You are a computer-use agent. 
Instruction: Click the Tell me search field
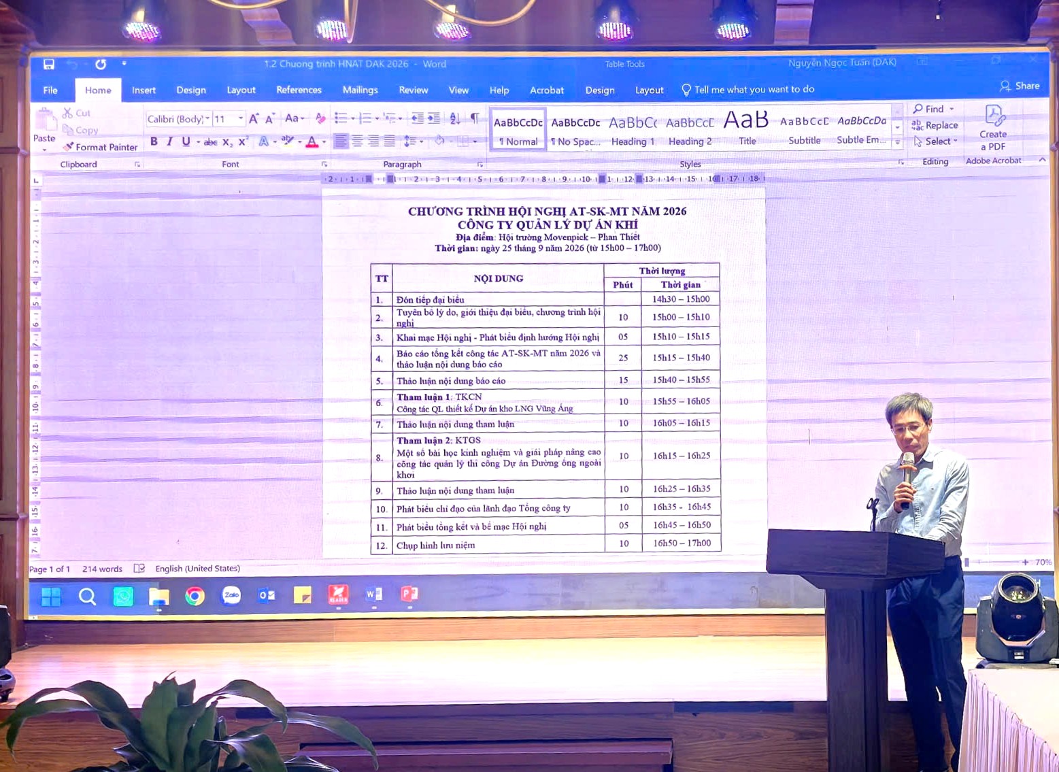[x=748, y=89]
